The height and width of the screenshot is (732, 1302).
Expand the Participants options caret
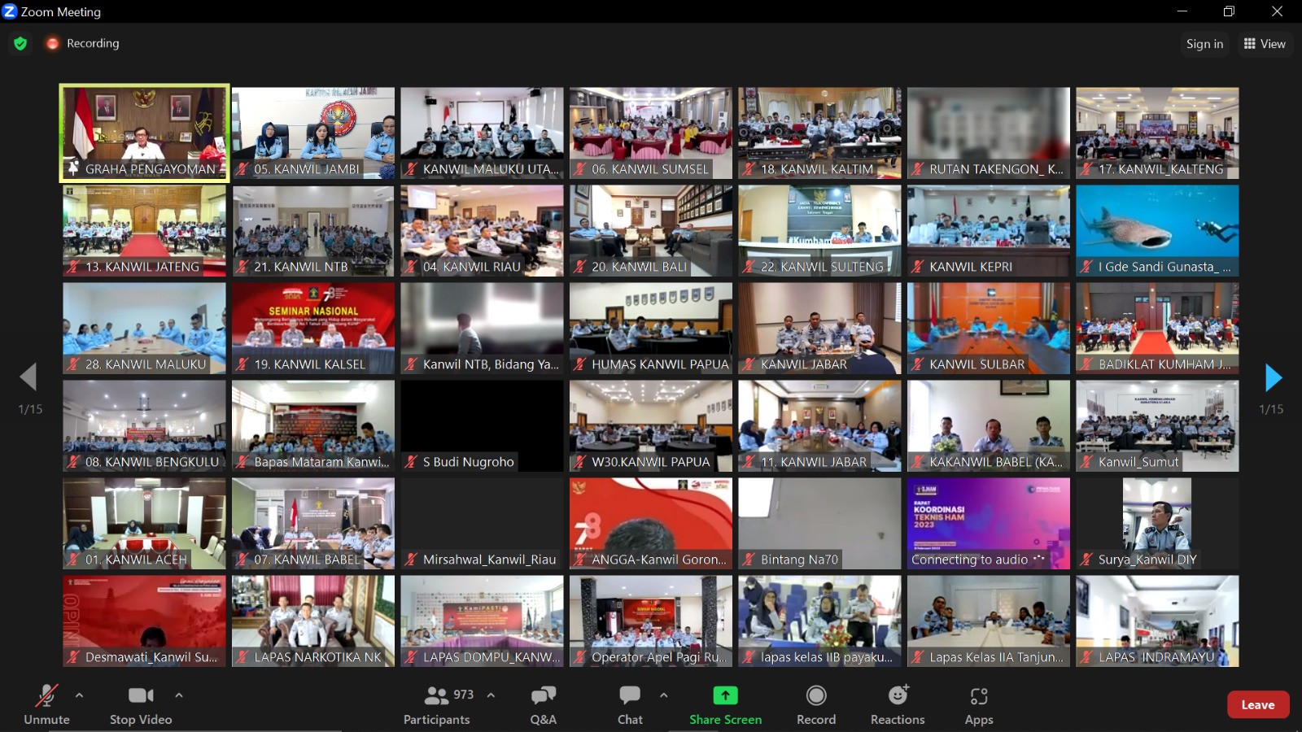(491, 695)
